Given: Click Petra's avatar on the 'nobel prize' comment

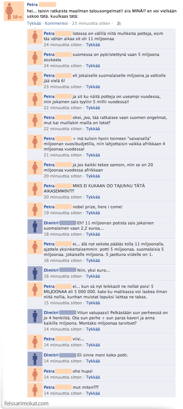Looking at the screenshot, I should click(35, 210).
